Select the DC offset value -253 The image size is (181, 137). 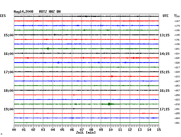177,86
